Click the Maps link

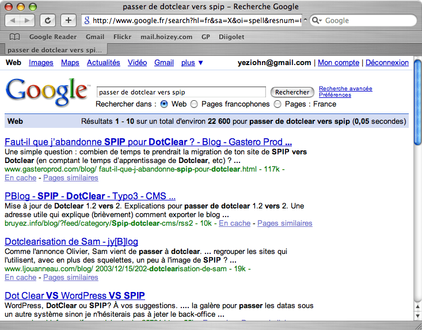70,63
